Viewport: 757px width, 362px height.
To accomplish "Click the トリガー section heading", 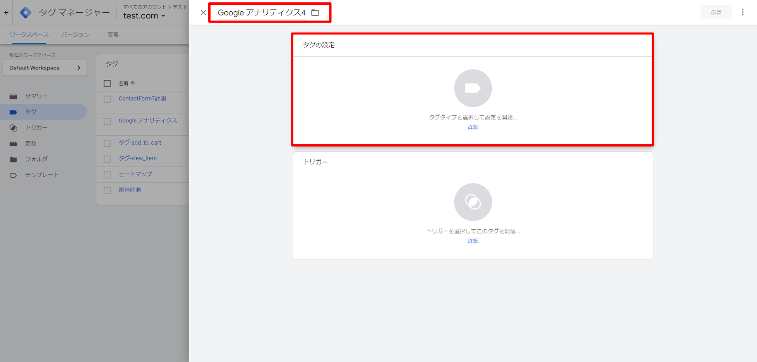I will [315, 162].
